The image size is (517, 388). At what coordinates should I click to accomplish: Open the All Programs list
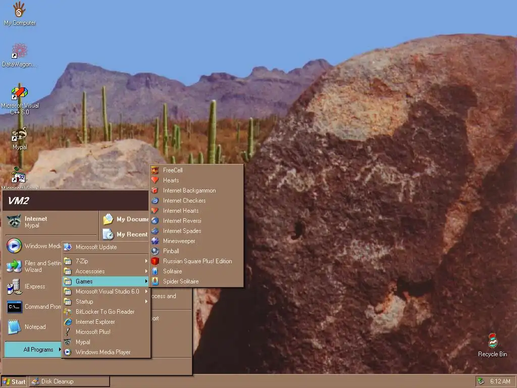33,350
